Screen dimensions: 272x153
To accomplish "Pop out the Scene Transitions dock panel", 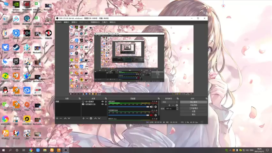I will (x=177, y=99).
